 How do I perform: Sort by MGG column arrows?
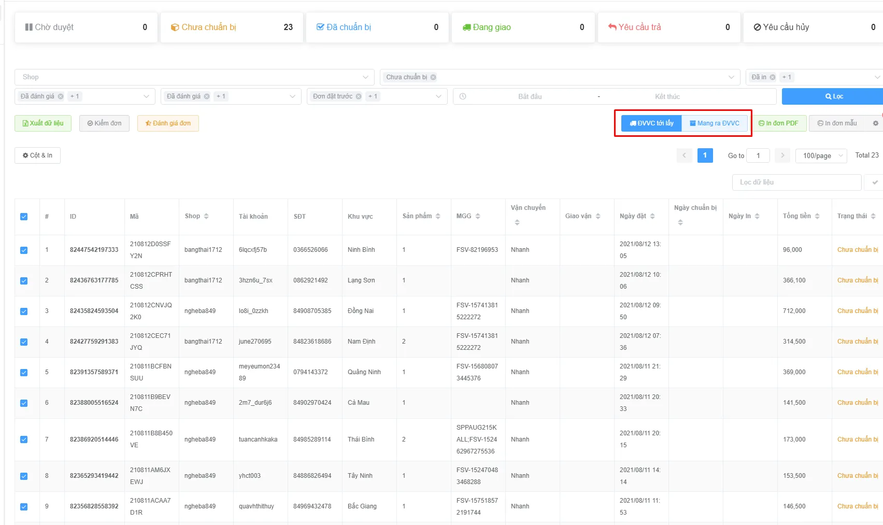[478, 216]
